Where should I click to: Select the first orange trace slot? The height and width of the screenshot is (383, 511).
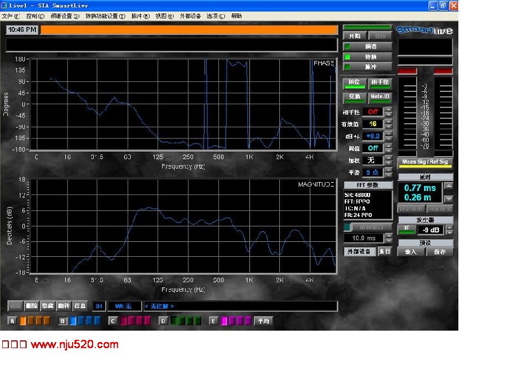point(23,321)
